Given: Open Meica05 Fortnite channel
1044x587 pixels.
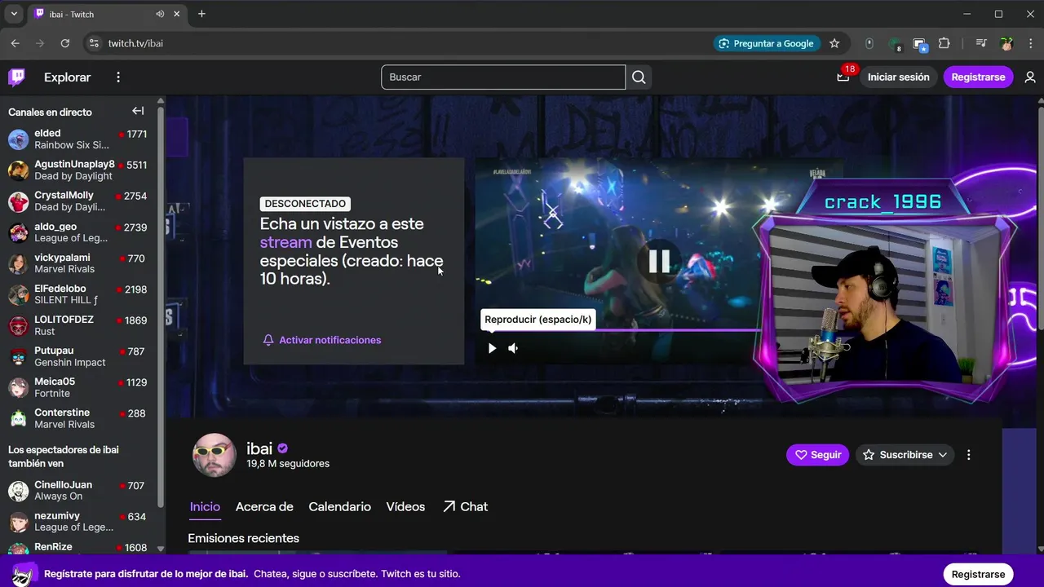Looking at the screenshot, I should point(79,387).
